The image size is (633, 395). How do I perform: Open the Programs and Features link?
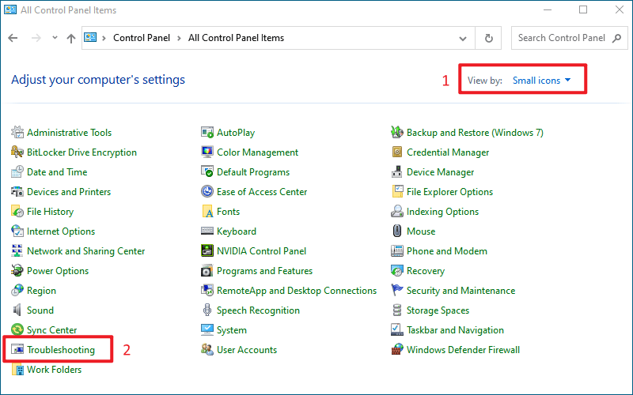pos(264,270)
